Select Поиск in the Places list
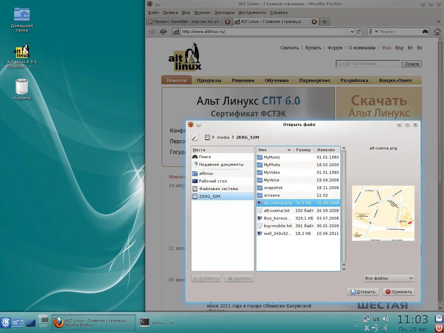The height and width of the screenshot is (333, 444). [x=223, y=157]
